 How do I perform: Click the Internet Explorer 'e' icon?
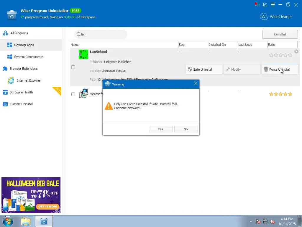(x=11, y=80)
